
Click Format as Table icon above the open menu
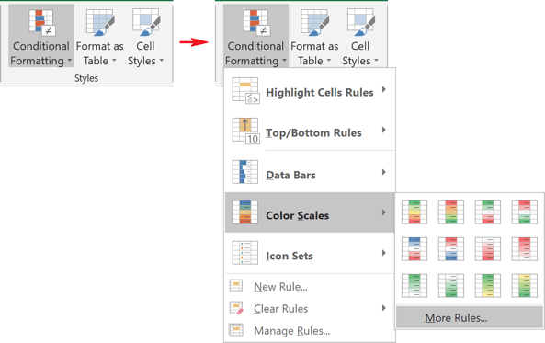314,23
